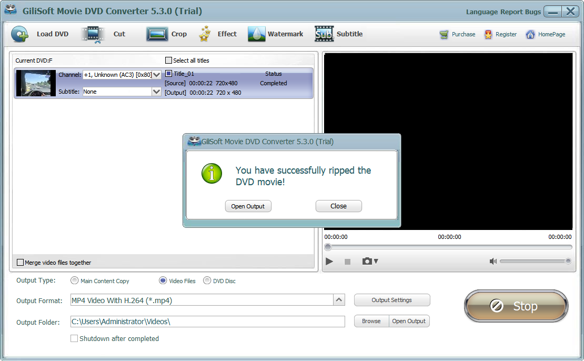This screenshot has height=361, width=584.
Task: Select Video Files output type
Action: (163, 280)
